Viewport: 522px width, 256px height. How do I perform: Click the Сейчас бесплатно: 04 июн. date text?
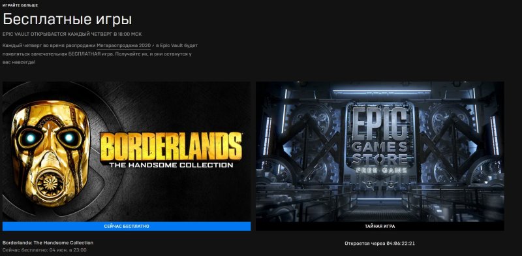click(x=44, y=249)
